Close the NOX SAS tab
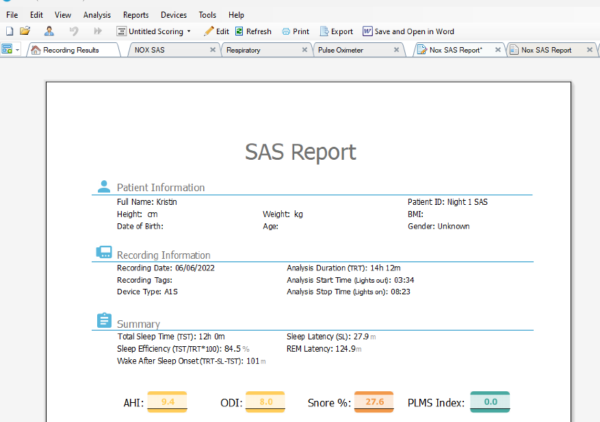 (x=213, y=50)
